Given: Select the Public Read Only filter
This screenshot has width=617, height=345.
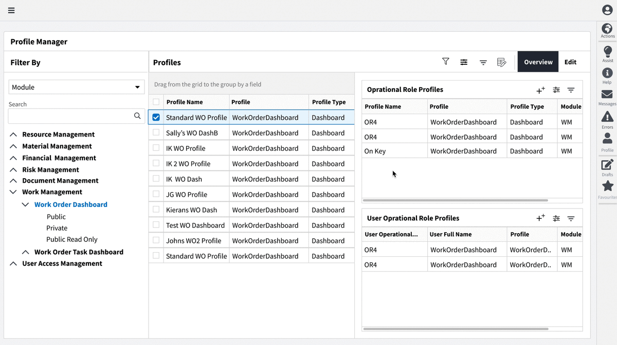Looking at the screenshot, I should pos(71,239).
